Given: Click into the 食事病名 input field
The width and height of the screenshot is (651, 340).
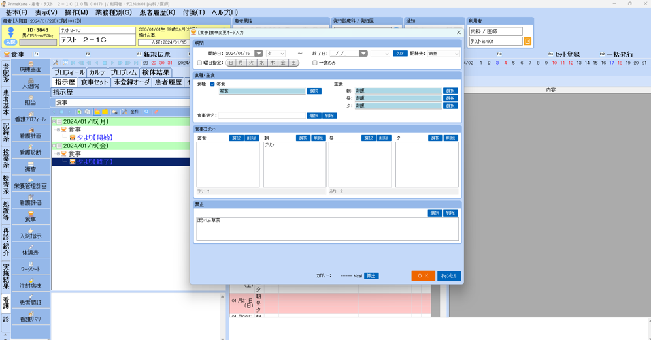Looking at the screenshot, I should (262, 116).
